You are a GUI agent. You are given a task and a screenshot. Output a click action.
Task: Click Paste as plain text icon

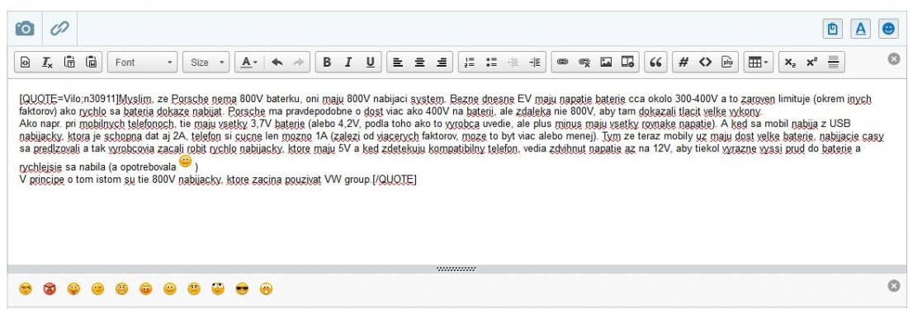point(69,63)
